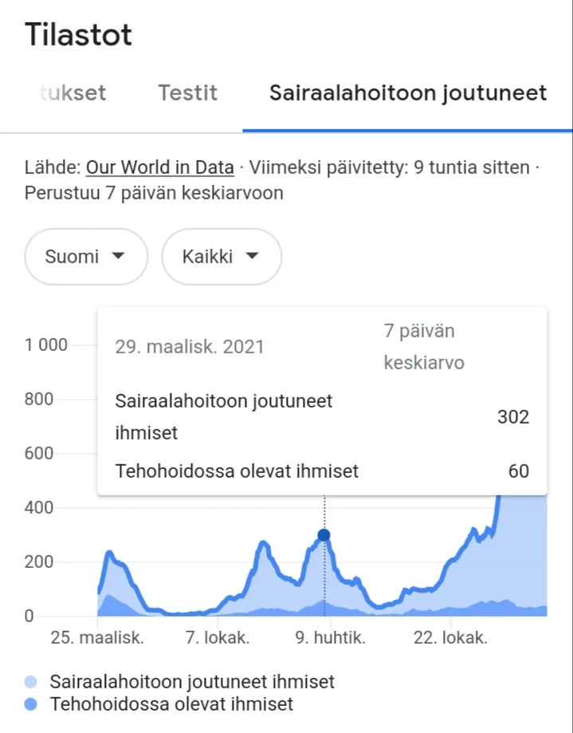This screenshot has width=573, height=733.
Task: Click the intensive care value 60 in tooltip
Action: pyautogui.click(x=518, y=471)
